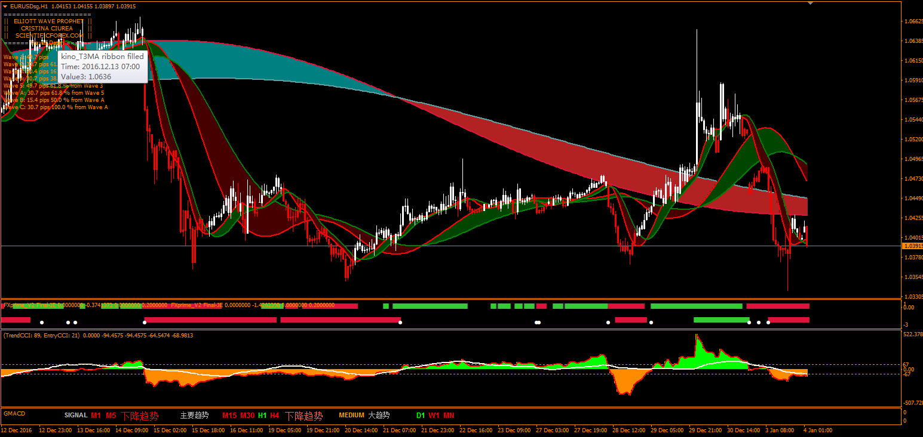Click the kino_T3MA ribbon filled tooltip
Viewport: 923px width, 437px height.
coord(102,66)
